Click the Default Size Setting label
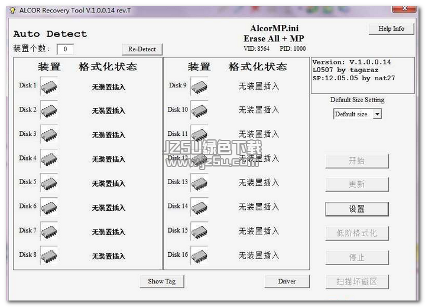 [357, 100]
